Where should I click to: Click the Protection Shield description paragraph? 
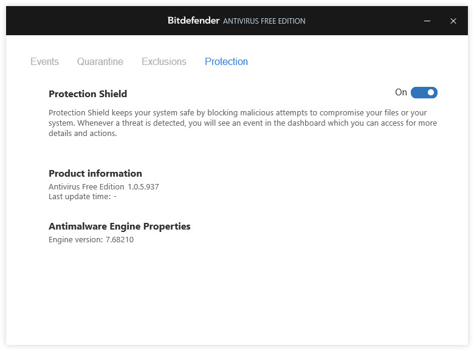click(x=242, y=123)
